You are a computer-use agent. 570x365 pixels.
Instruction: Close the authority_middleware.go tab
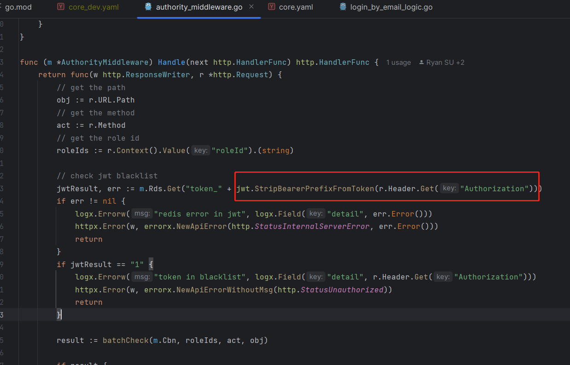[x=251, y=7]
